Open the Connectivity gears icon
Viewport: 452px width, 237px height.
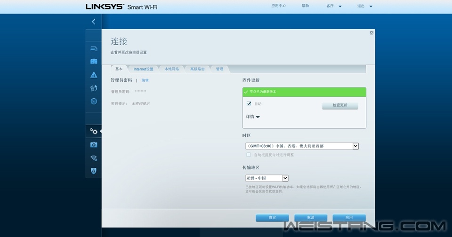point(94,131)
